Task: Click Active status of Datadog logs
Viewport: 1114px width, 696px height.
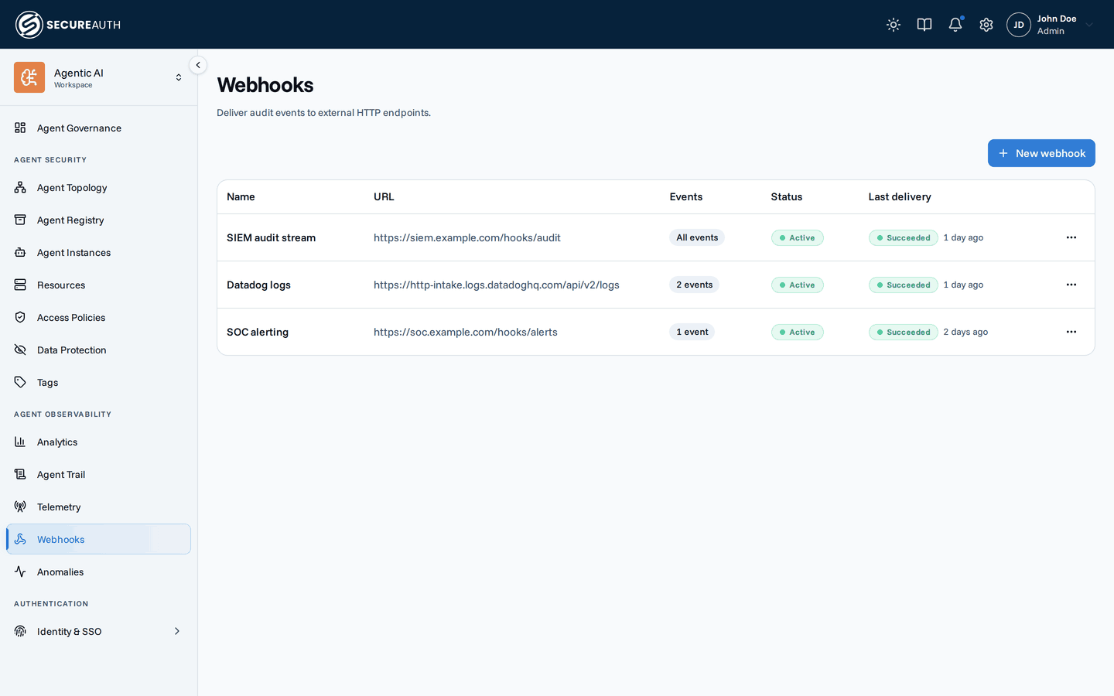Action: pyautogui.click(x=798, y=285)
